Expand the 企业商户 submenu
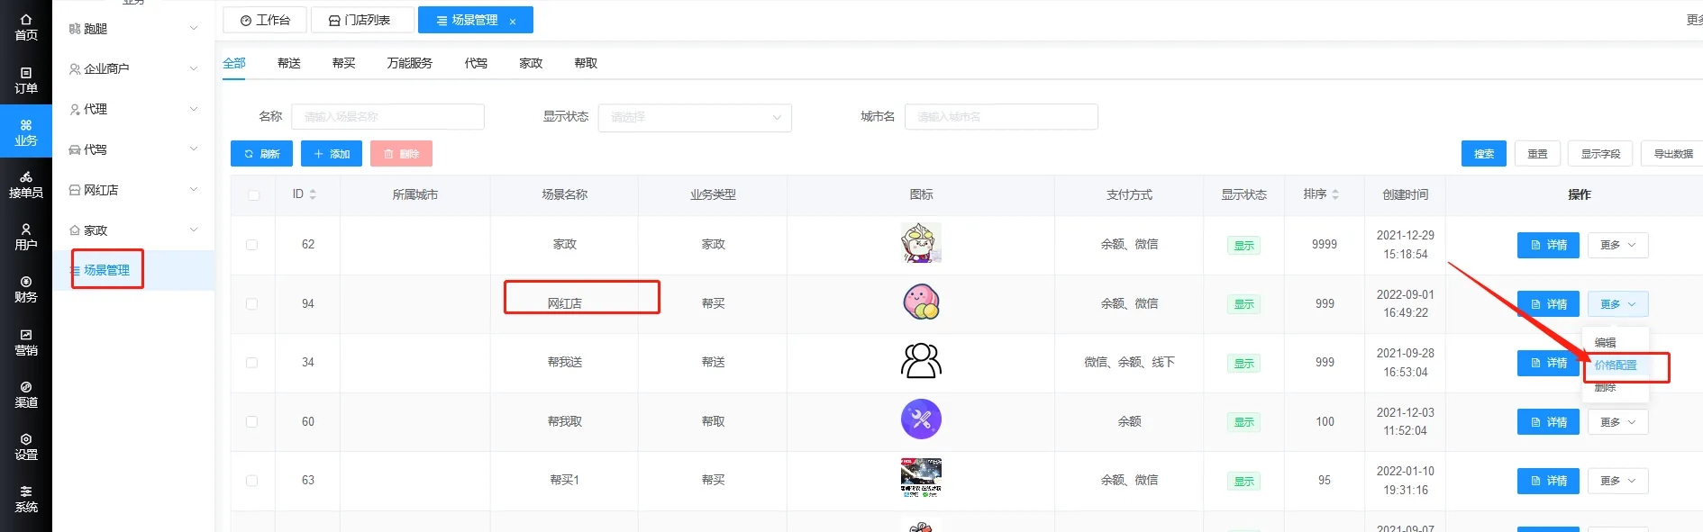The height and width of the screenshot is (532, 1703). click(x=133, y=68)
